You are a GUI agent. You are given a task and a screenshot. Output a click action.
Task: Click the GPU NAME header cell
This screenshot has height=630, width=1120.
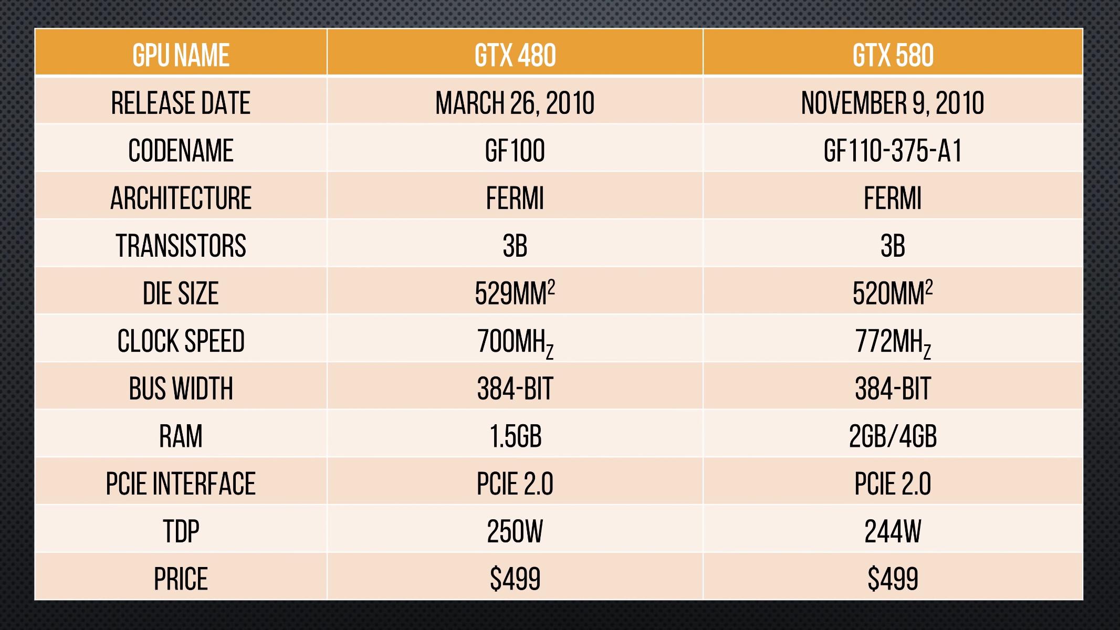point(181,55)
